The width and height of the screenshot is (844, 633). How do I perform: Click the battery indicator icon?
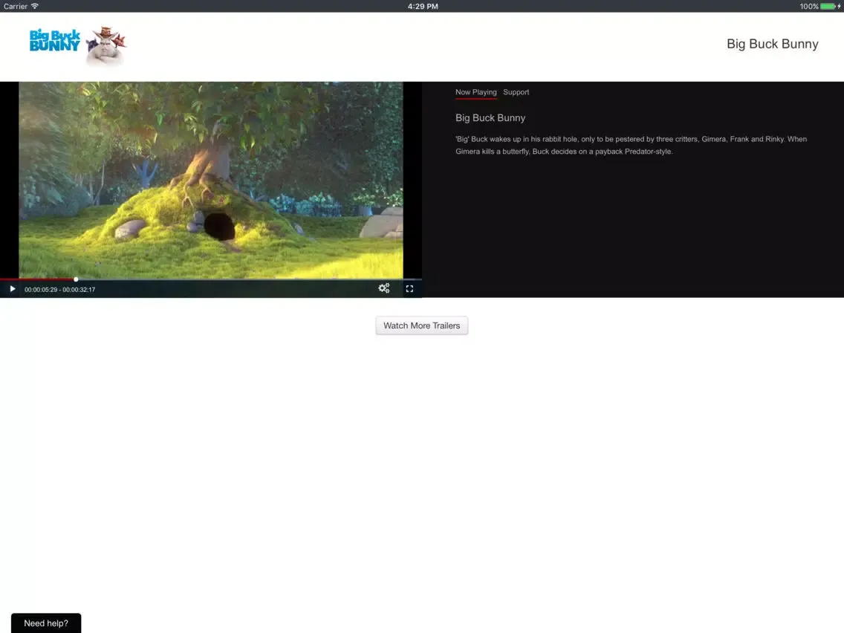(x=830, y=7)
